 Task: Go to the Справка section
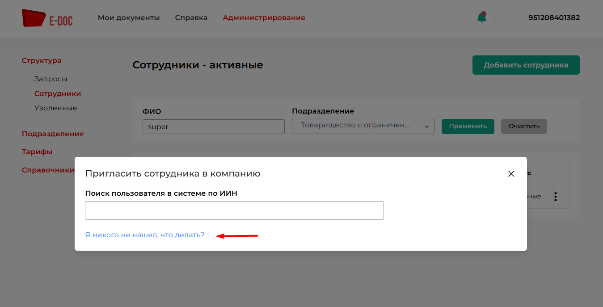(x=191, y=18)
